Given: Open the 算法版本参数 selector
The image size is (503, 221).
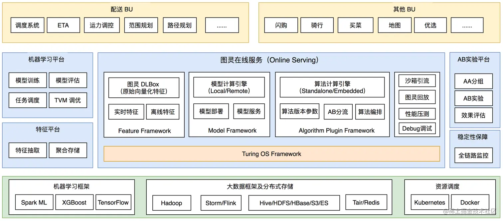Looking at the screenshot, I should (x=299, y=112).
